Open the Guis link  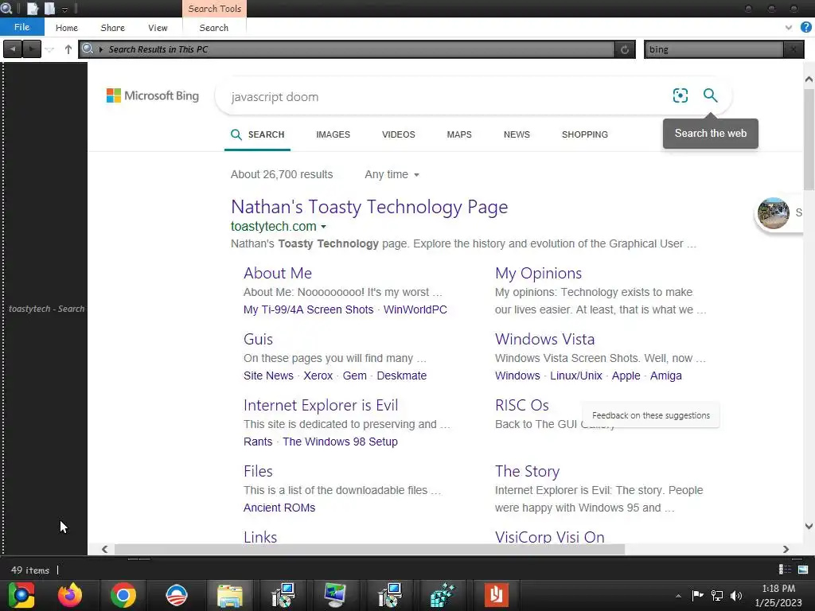tap(258, 339)
